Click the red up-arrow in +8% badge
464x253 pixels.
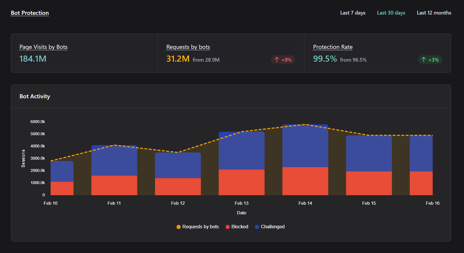(x=277, y=60)
